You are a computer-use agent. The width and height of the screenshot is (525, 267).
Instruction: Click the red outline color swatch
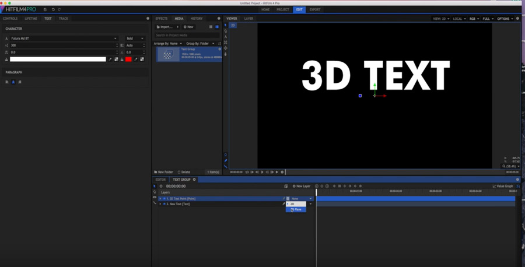click(x=128, y=59)
